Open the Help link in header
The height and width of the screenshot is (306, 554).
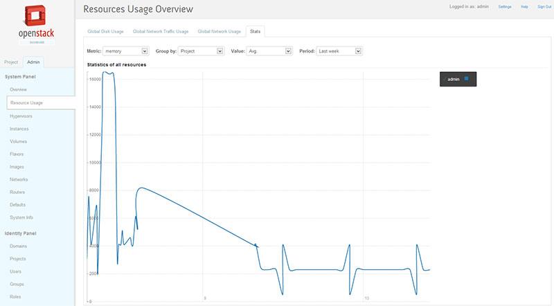[x=524, y=7]
